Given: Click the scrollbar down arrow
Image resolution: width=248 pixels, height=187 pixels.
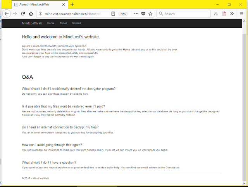Looking at the screenshot, I should click(x=244, y=184).
